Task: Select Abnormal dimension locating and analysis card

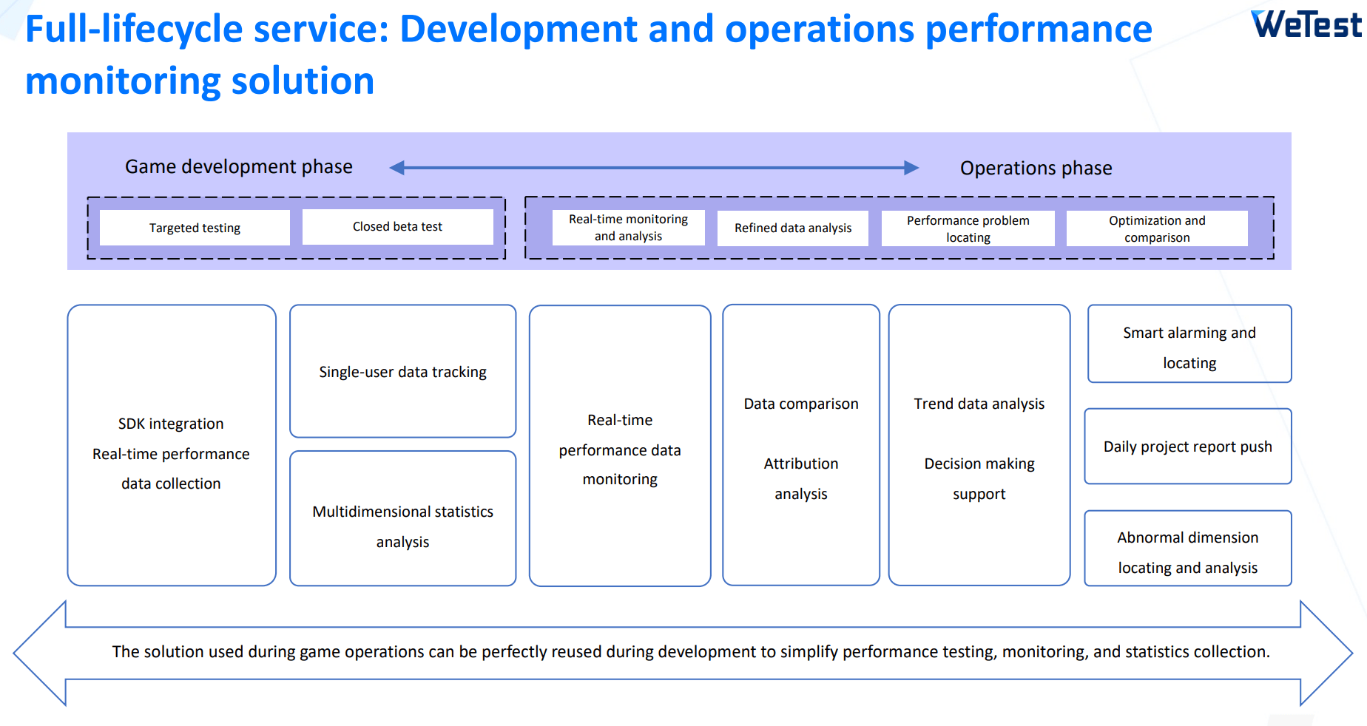Action: [1188, 549]
